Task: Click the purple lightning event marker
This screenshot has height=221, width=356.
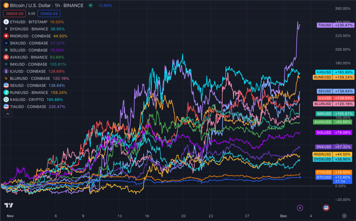Action: (x=300, y=208)
